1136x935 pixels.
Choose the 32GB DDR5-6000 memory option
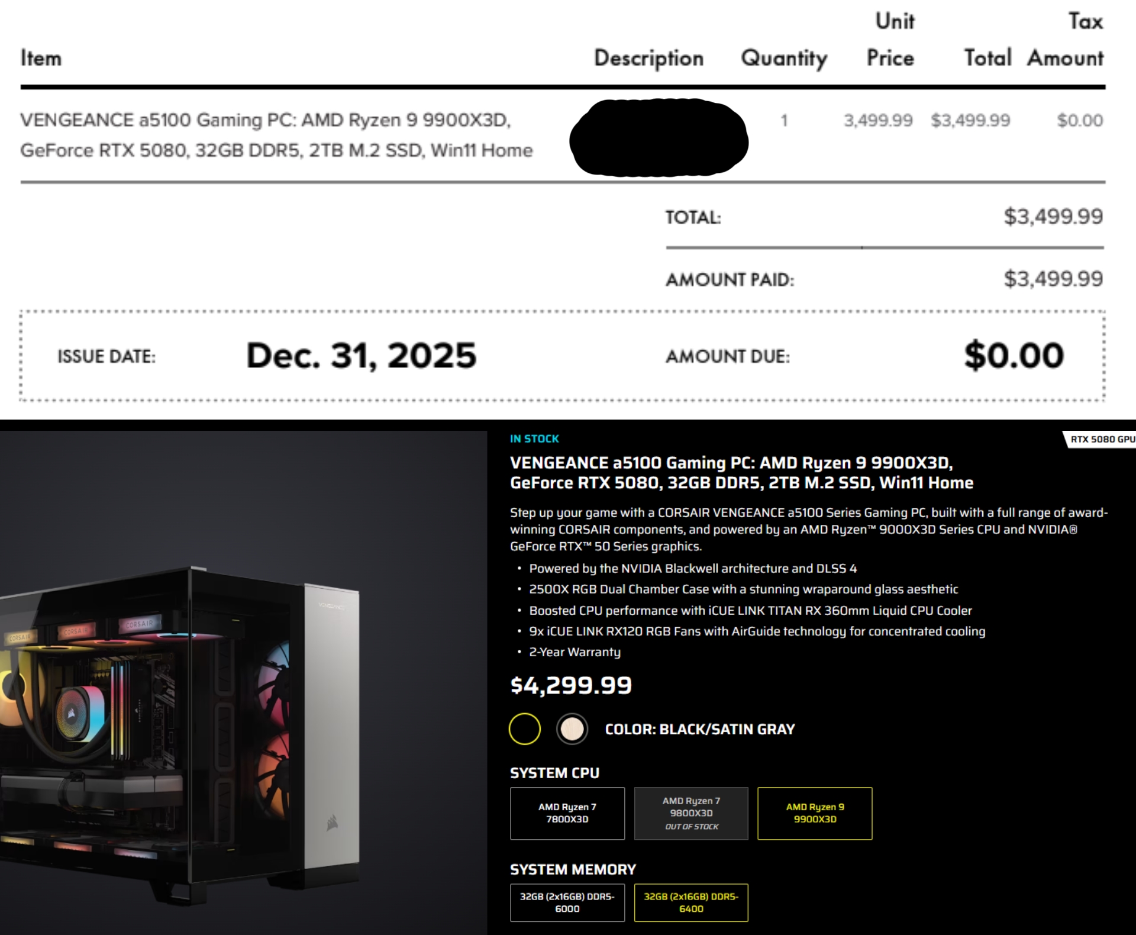tap(567, 902)
